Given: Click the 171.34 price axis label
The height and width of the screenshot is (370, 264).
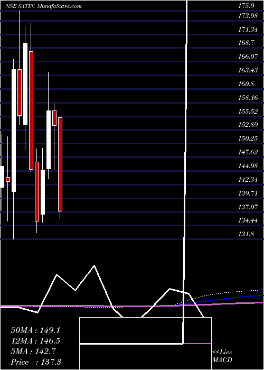Looking at the screenshot, I should point(248,30).
